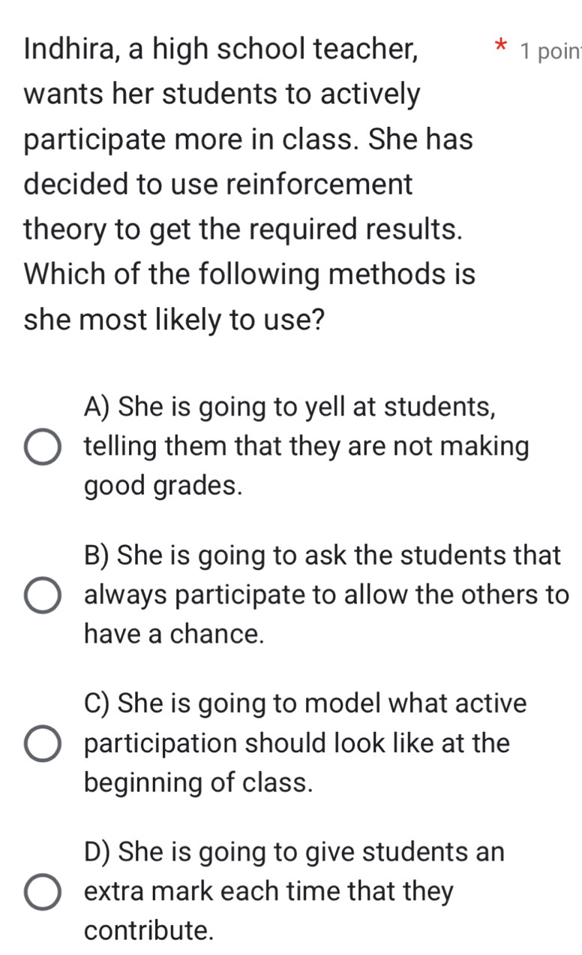The height and width of the screenshot is (955, 582).
Task: Mark option D's radio button
Action: coord(43,892)
